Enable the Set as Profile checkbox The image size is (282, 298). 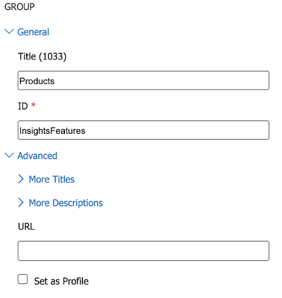[x=23, y=279]
